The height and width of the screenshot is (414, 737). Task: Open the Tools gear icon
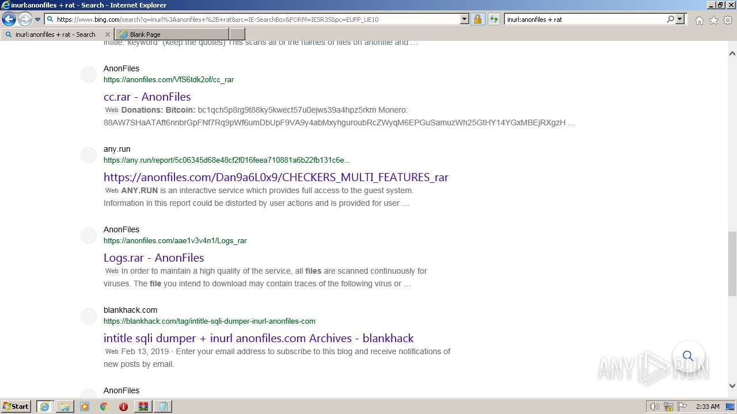(x=728, y=20)
